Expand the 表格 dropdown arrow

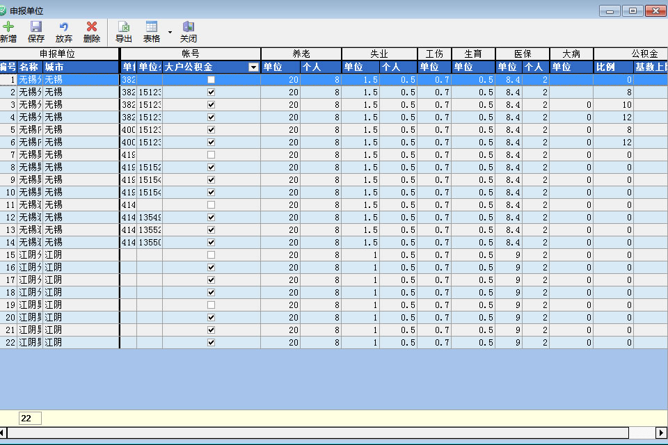(x=170, y=32)
